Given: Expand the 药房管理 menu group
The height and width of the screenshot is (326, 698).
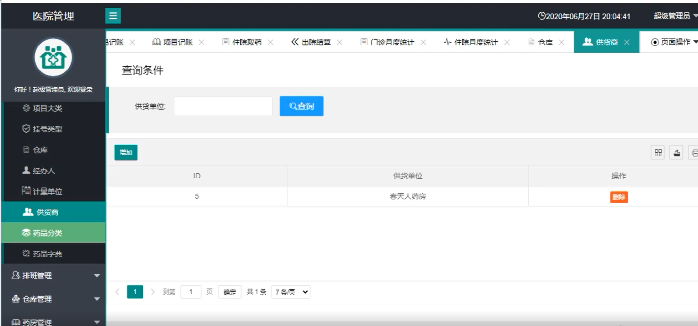Looking at the screenshot, I should click(x=53, y=321).
